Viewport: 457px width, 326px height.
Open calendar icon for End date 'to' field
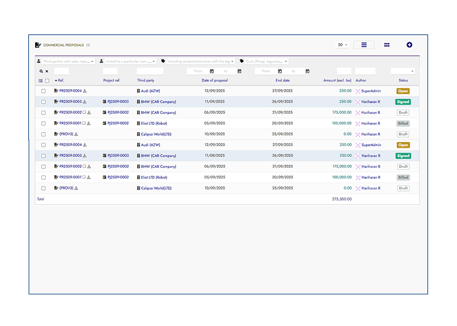[307, 71]
